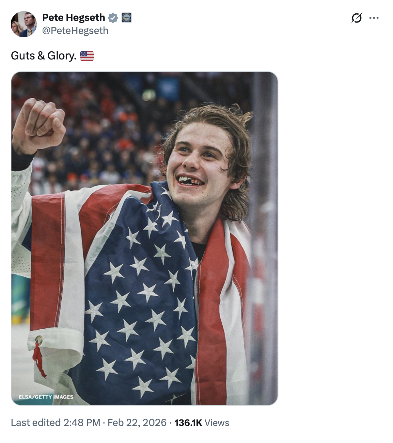393x443 pixels.
Task: Click the flag's brass grommet with red tie
Action: point(39,340)
